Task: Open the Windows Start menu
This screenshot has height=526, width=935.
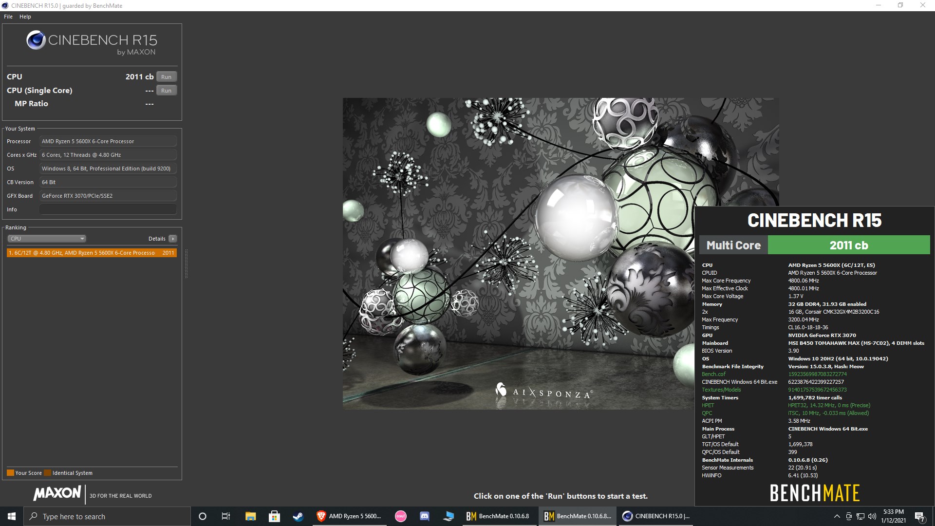Action: (x=12, y=516)
